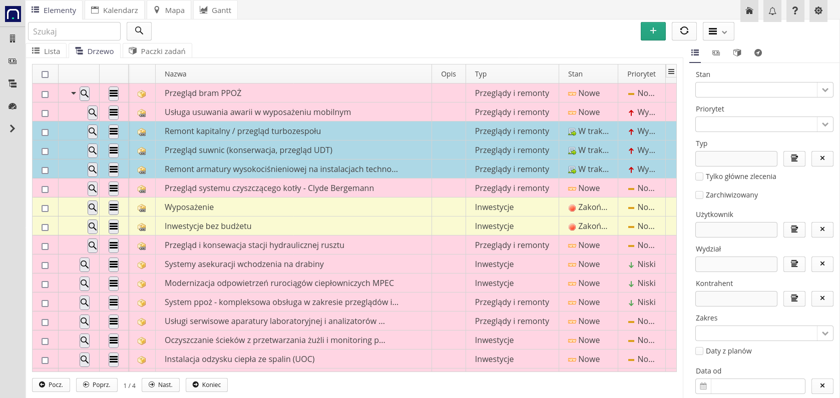The width and height of the screenshot is (840, 398).
Task: Enable Daty z planów checkbox
Action: tap(699, 351)
